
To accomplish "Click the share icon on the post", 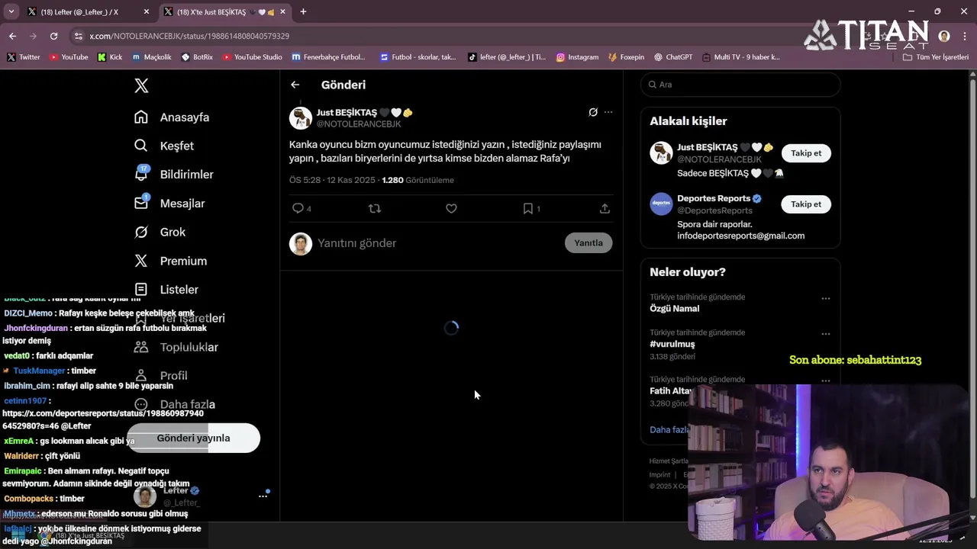I will point(605,208).
